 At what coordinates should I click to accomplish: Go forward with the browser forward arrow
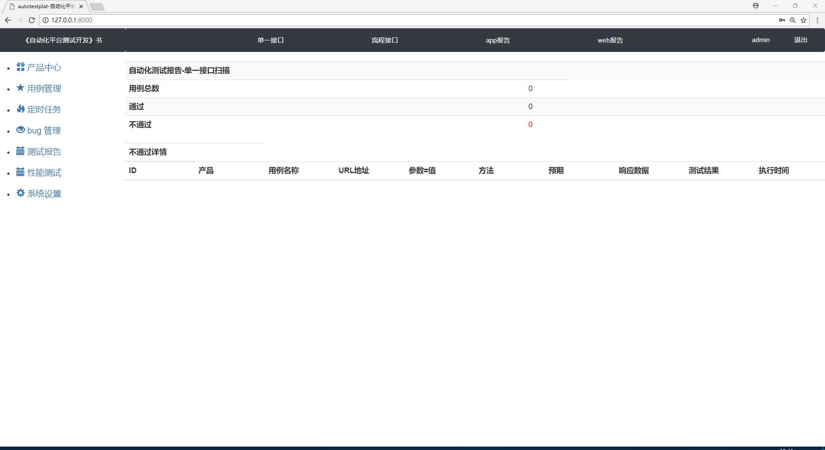20,20
